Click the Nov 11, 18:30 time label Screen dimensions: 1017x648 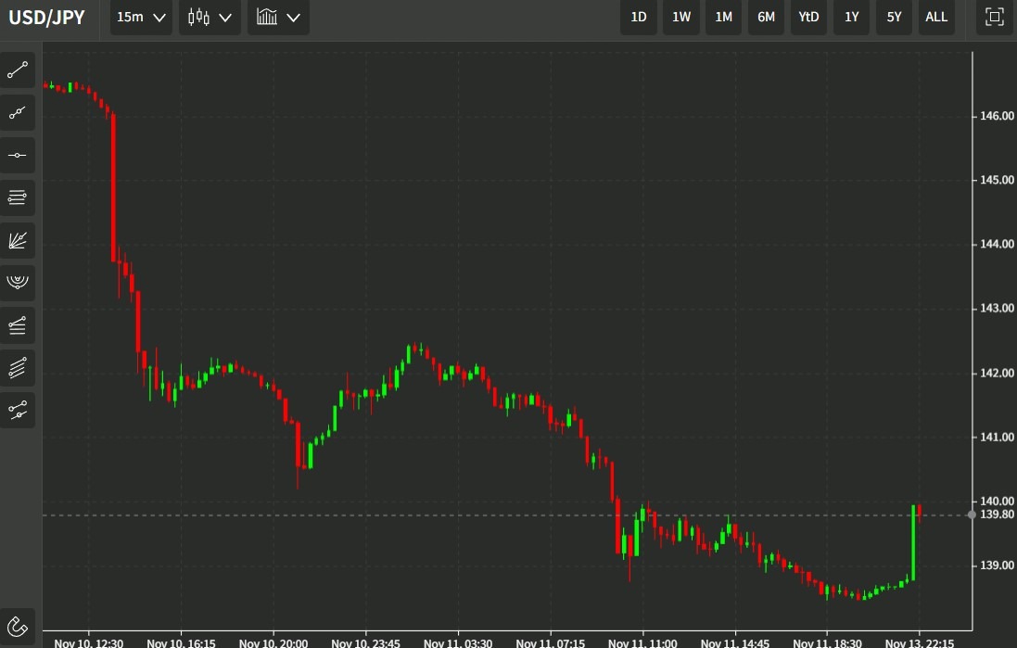pos(827,642)
